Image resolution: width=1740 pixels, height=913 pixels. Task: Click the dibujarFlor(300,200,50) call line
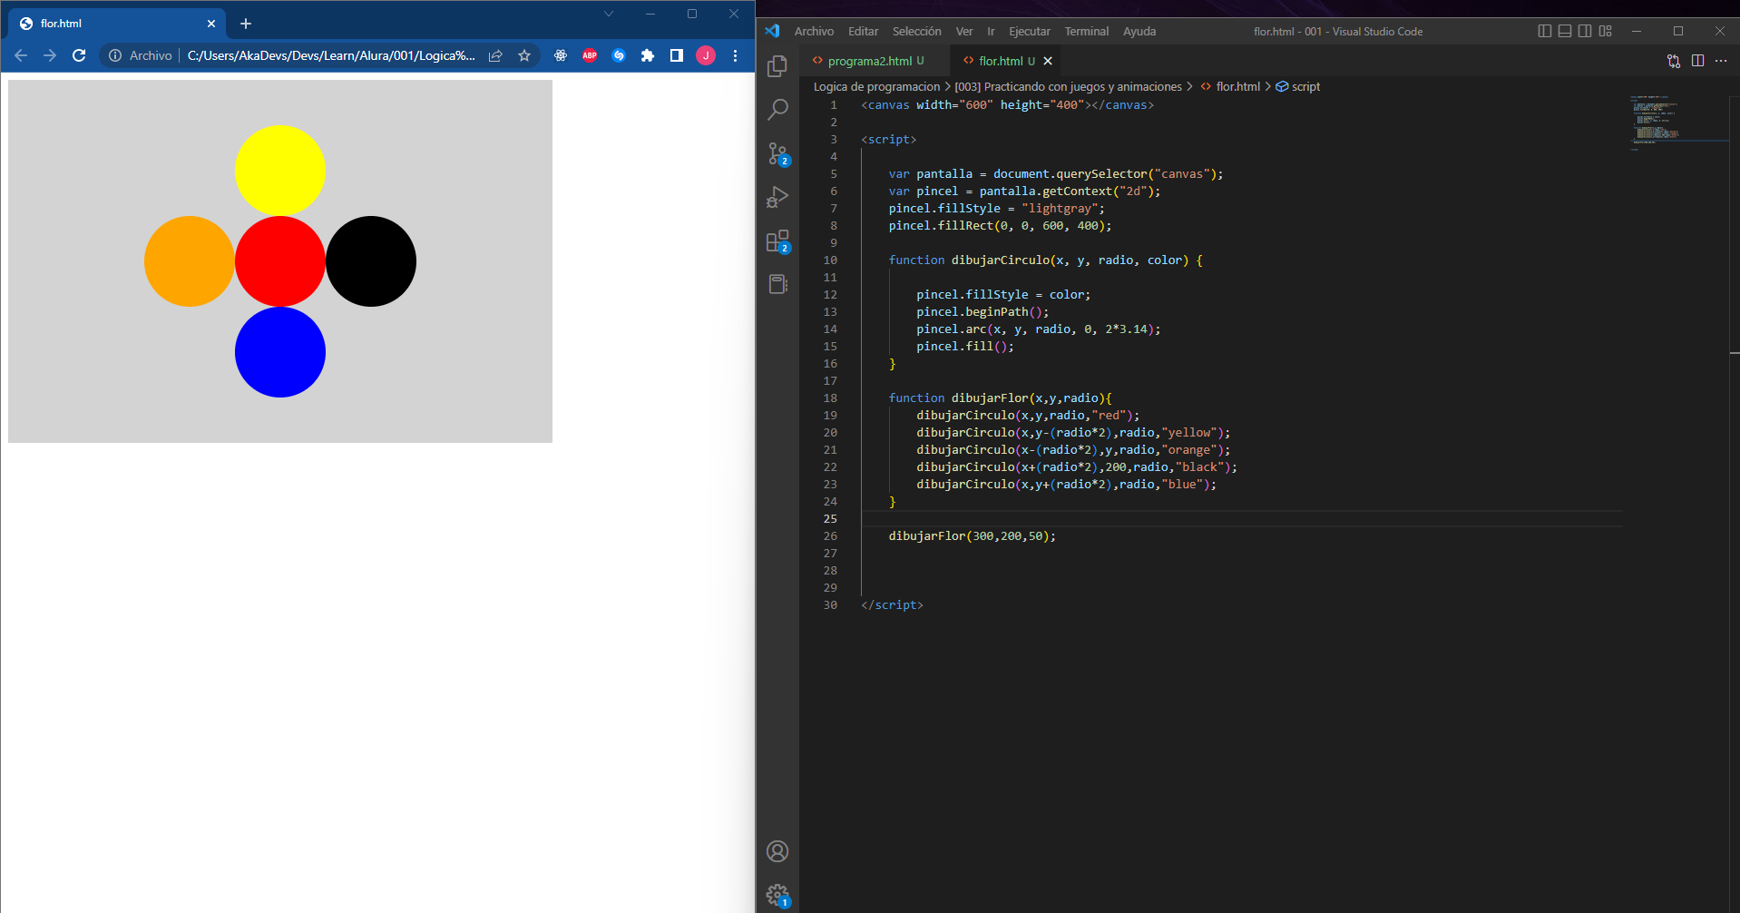972,535
